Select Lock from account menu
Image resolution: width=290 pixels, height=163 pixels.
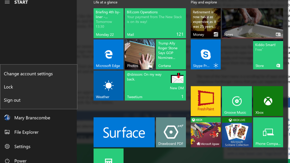click(8, 87)
